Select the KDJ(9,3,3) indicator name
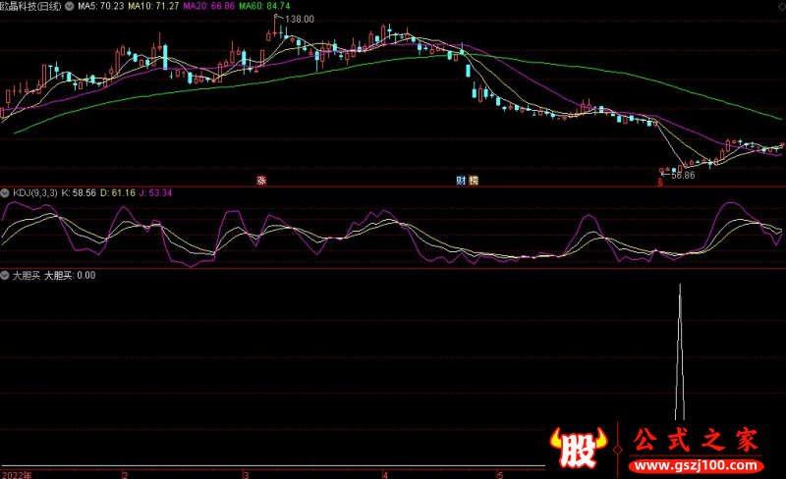The width and height of the screenshot is (786, 479). (x=33, y=192)
